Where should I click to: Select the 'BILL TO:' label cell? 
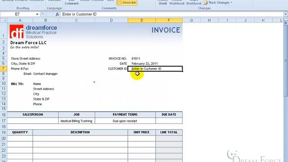click(x=17, y=84)
